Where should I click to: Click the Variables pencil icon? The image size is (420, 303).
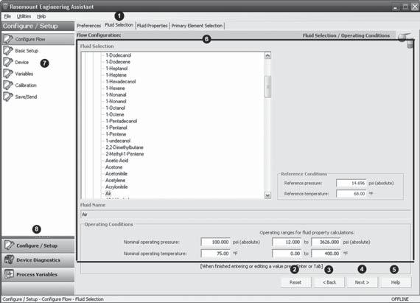coord(8,74)
